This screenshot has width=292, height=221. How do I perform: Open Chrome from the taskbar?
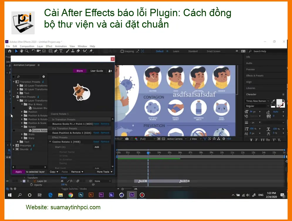(x=71, y=195)
